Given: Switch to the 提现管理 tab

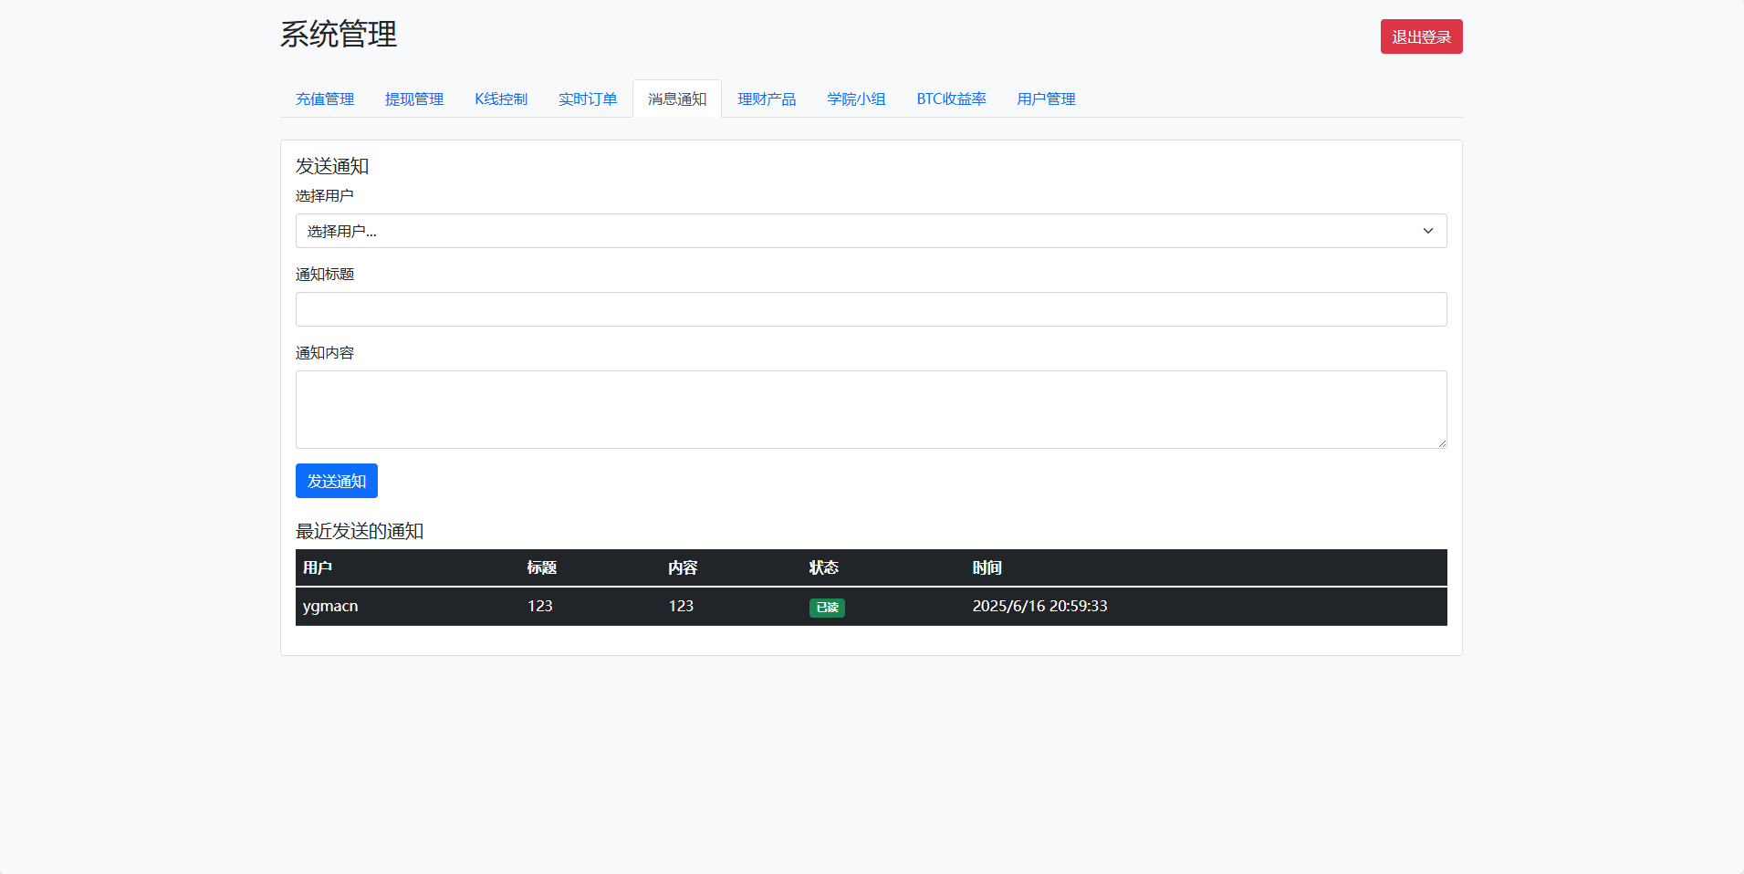Looking at the screenshot, I should (x=413, y=99).
